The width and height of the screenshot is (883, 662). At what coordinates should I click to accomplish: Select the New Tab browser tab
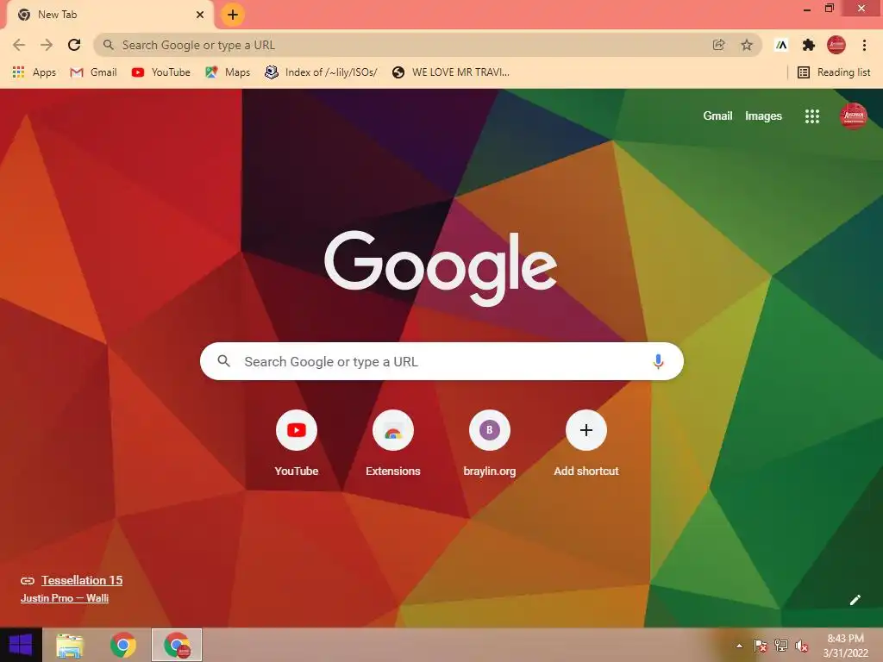point(110,15)
